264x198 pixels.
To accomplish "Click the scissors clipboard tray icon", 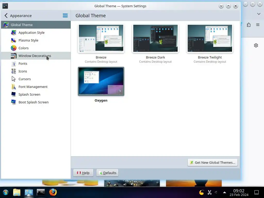I will pyautogui.click(x=210, y=192).
